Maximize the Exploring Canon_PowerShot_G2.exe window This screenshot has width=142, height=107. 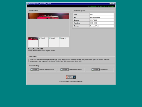[x=112, y=4]
